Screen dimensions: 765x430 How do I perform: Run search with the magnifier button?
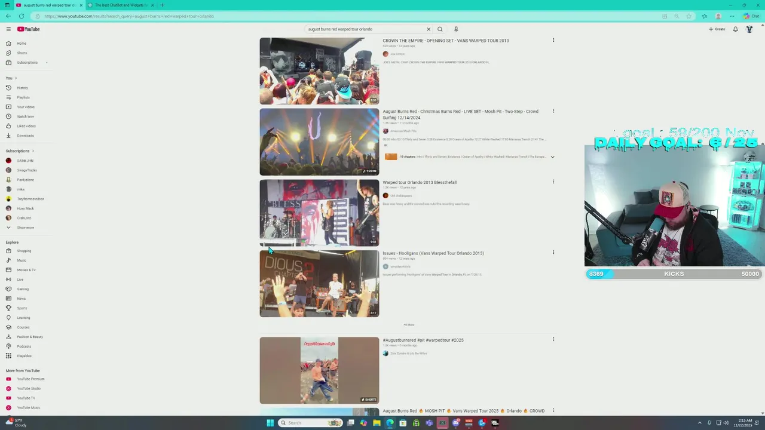coord(440,29)
